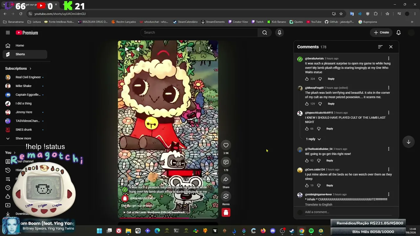The image size is (420, 236).
Task: Play the Short with the play button
Action: pyautogui.click(x=127, y=49)
